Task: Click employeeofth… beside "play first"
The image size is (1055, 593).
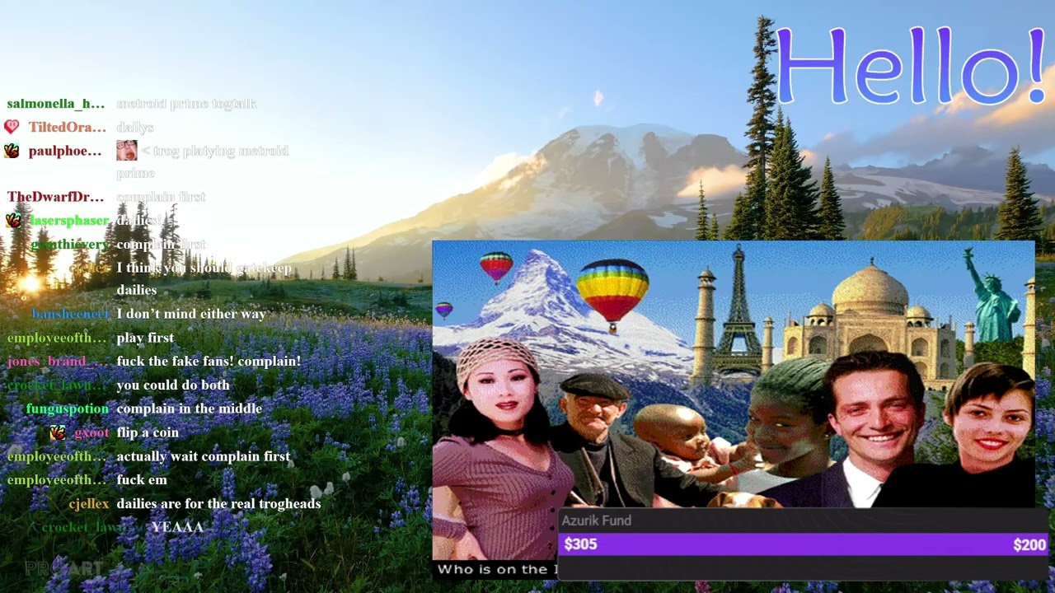Action: pos(57,338)
